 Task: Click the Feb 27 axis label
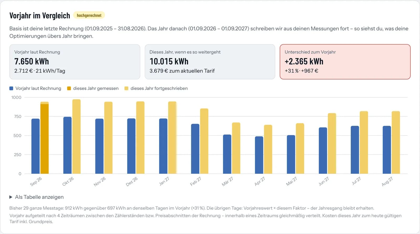point(196,181)
